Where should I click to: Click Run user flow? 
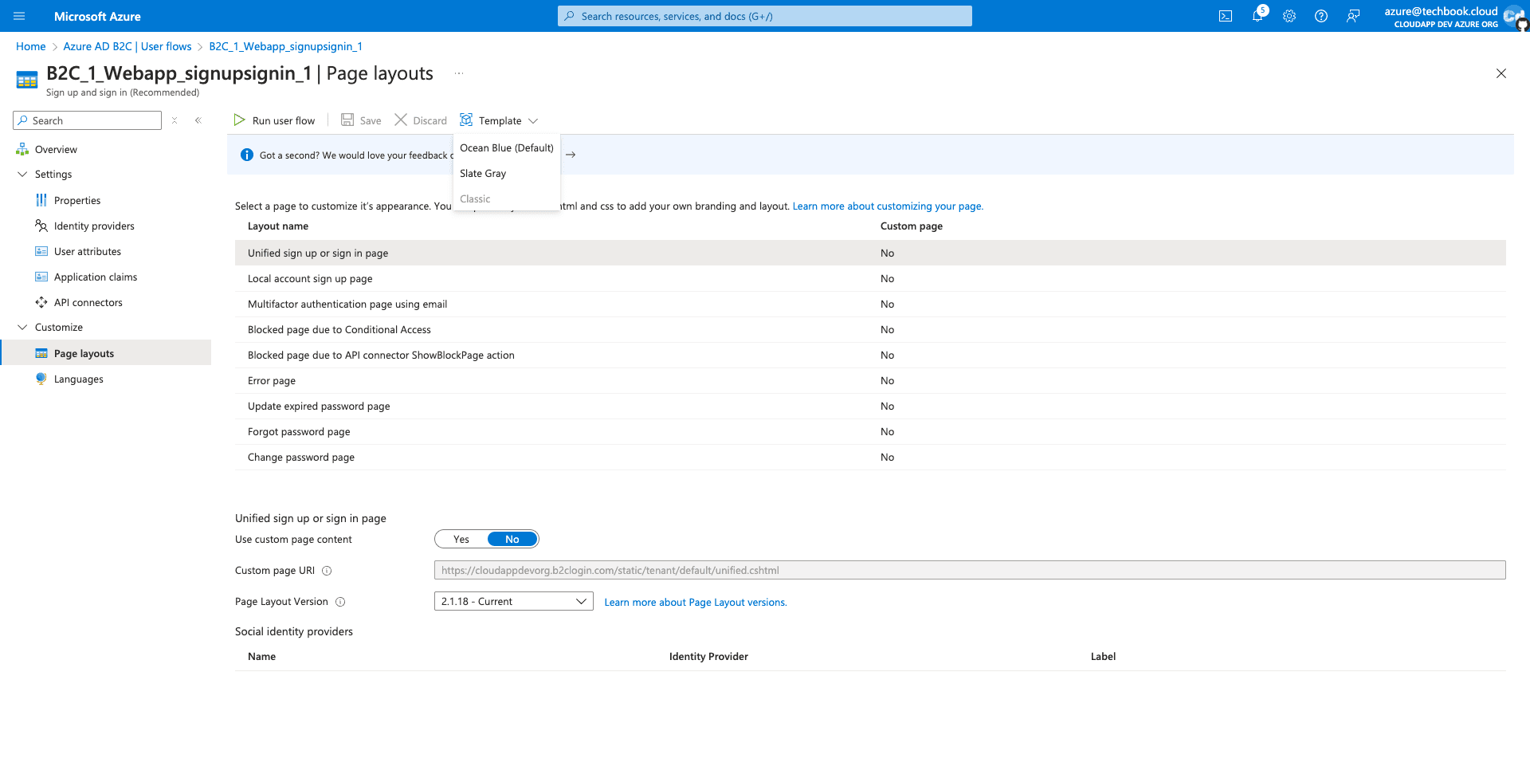point(275,120)
